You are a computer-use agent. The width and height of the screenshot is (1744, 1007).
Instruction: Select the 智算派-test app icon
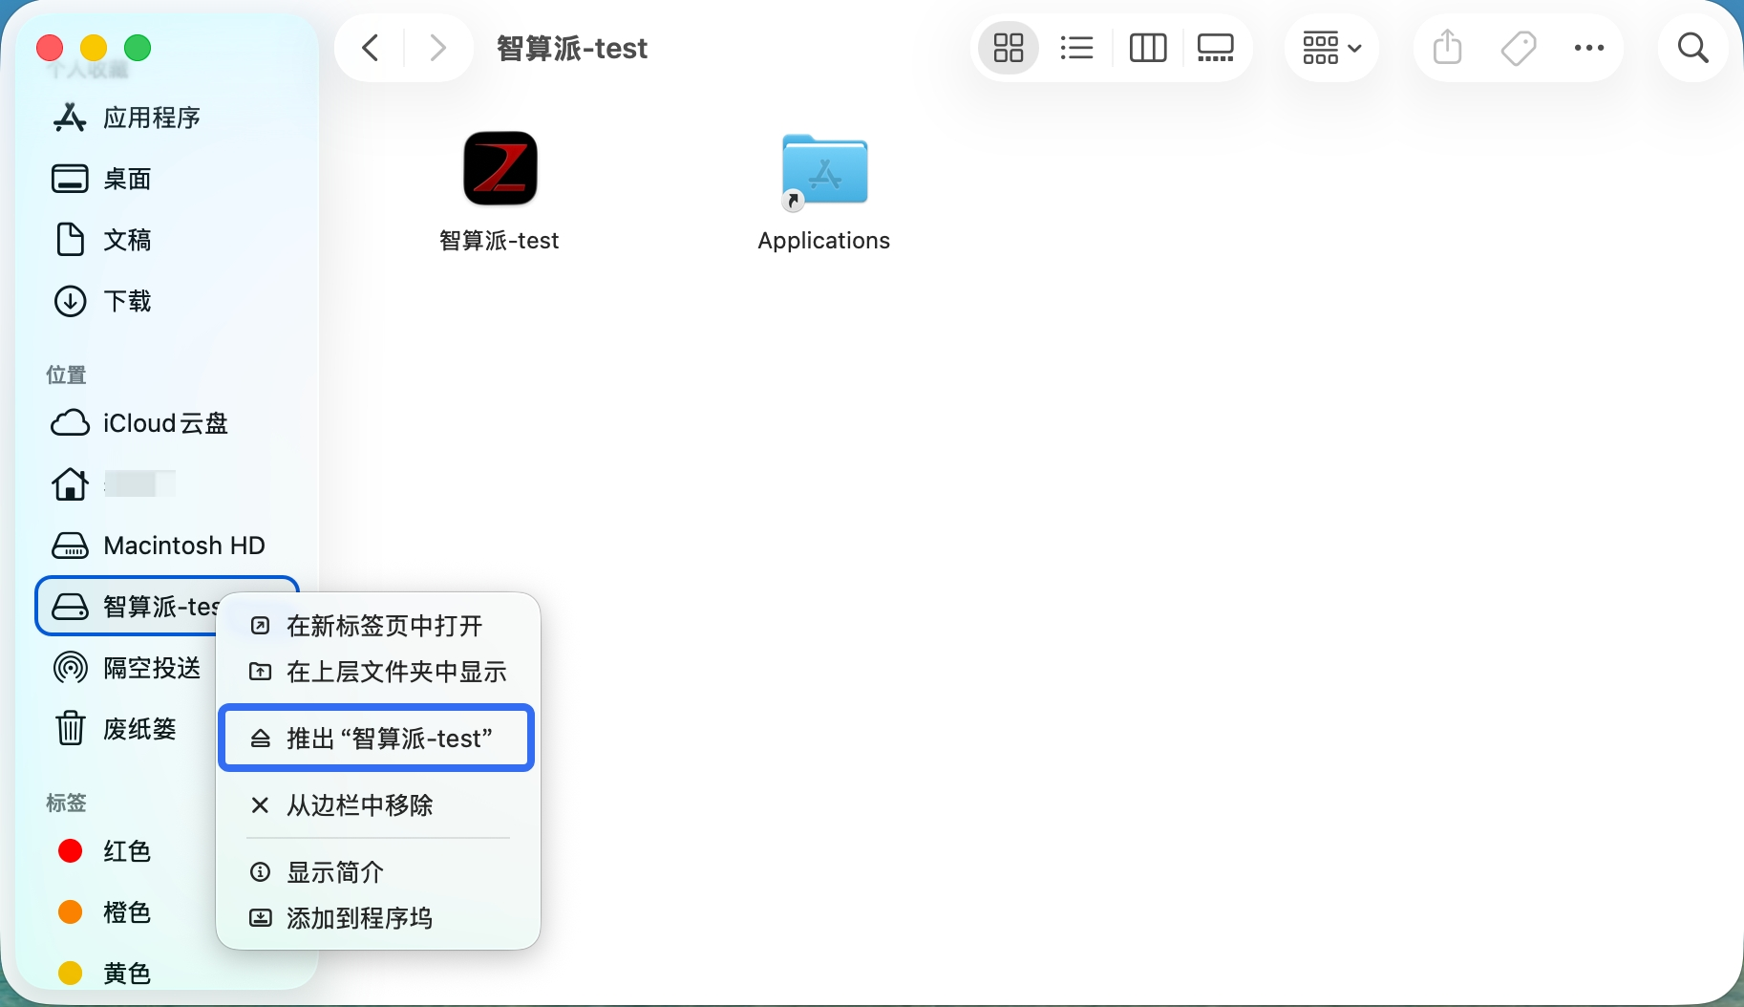[x=500, y=168]
